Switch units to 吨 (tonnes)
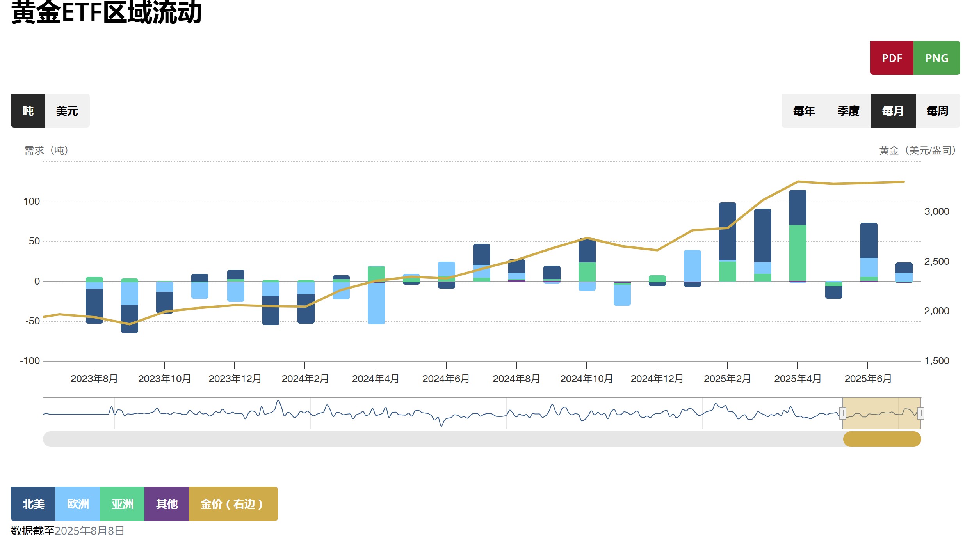Screen dimensions: 972x535 point(28,111)
